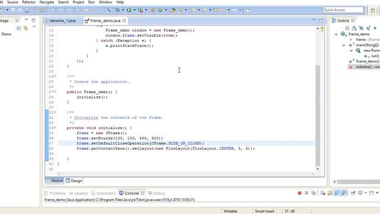The width and height of the screenshot is (380, 214).
Task: Toggle Hide Fields in Outline panel
Action: click(361, 28)
